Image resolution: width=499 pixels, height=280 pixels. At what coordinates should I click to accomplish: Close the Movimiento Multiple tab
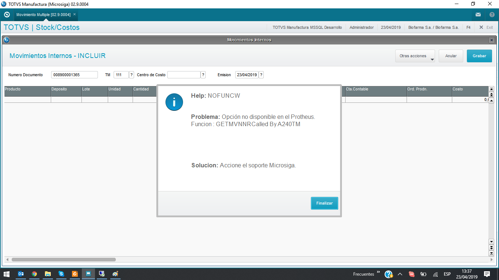point(75,14)
